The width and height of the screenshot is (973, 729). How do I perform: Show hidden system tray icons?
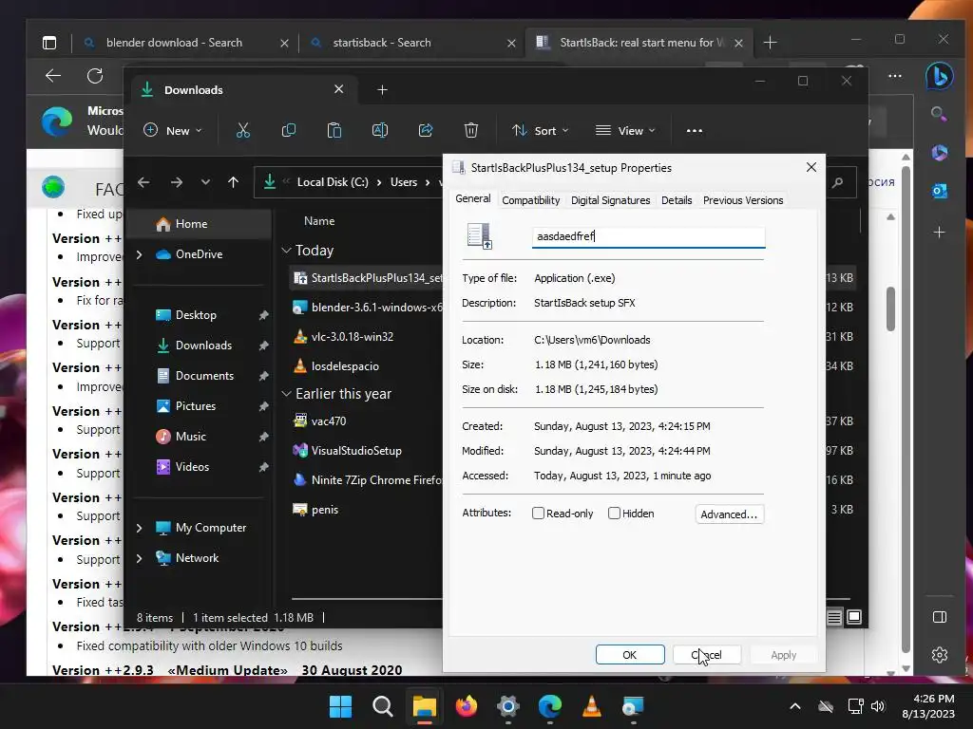[x=795, y=706]
